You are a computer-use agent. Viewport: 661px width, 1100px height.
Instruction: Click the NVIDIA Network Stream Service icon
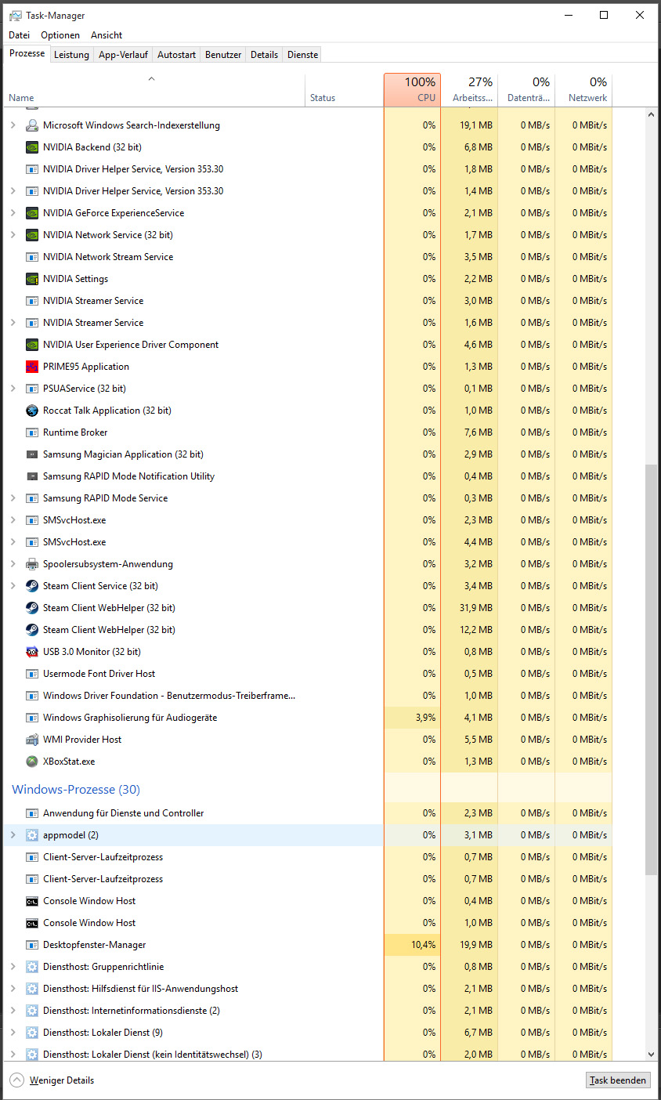click(x=32, y=257)
